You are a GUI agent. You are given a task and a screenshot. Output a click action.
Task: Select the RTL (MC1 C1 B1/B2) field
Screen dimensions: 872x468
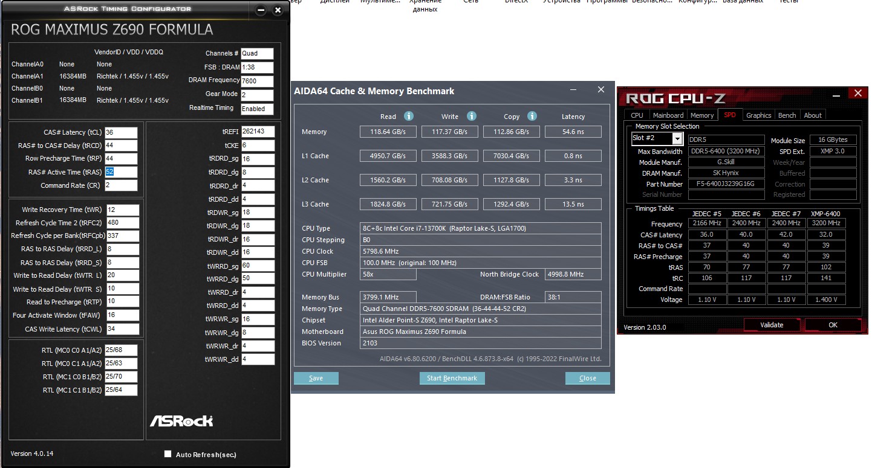pyautogui.click(x=121, y=390)
